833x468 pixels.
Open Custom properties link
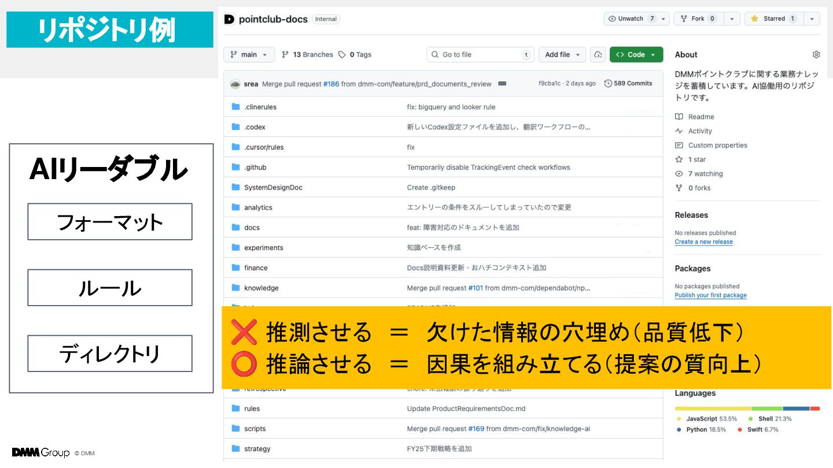[x=711, y=145]
